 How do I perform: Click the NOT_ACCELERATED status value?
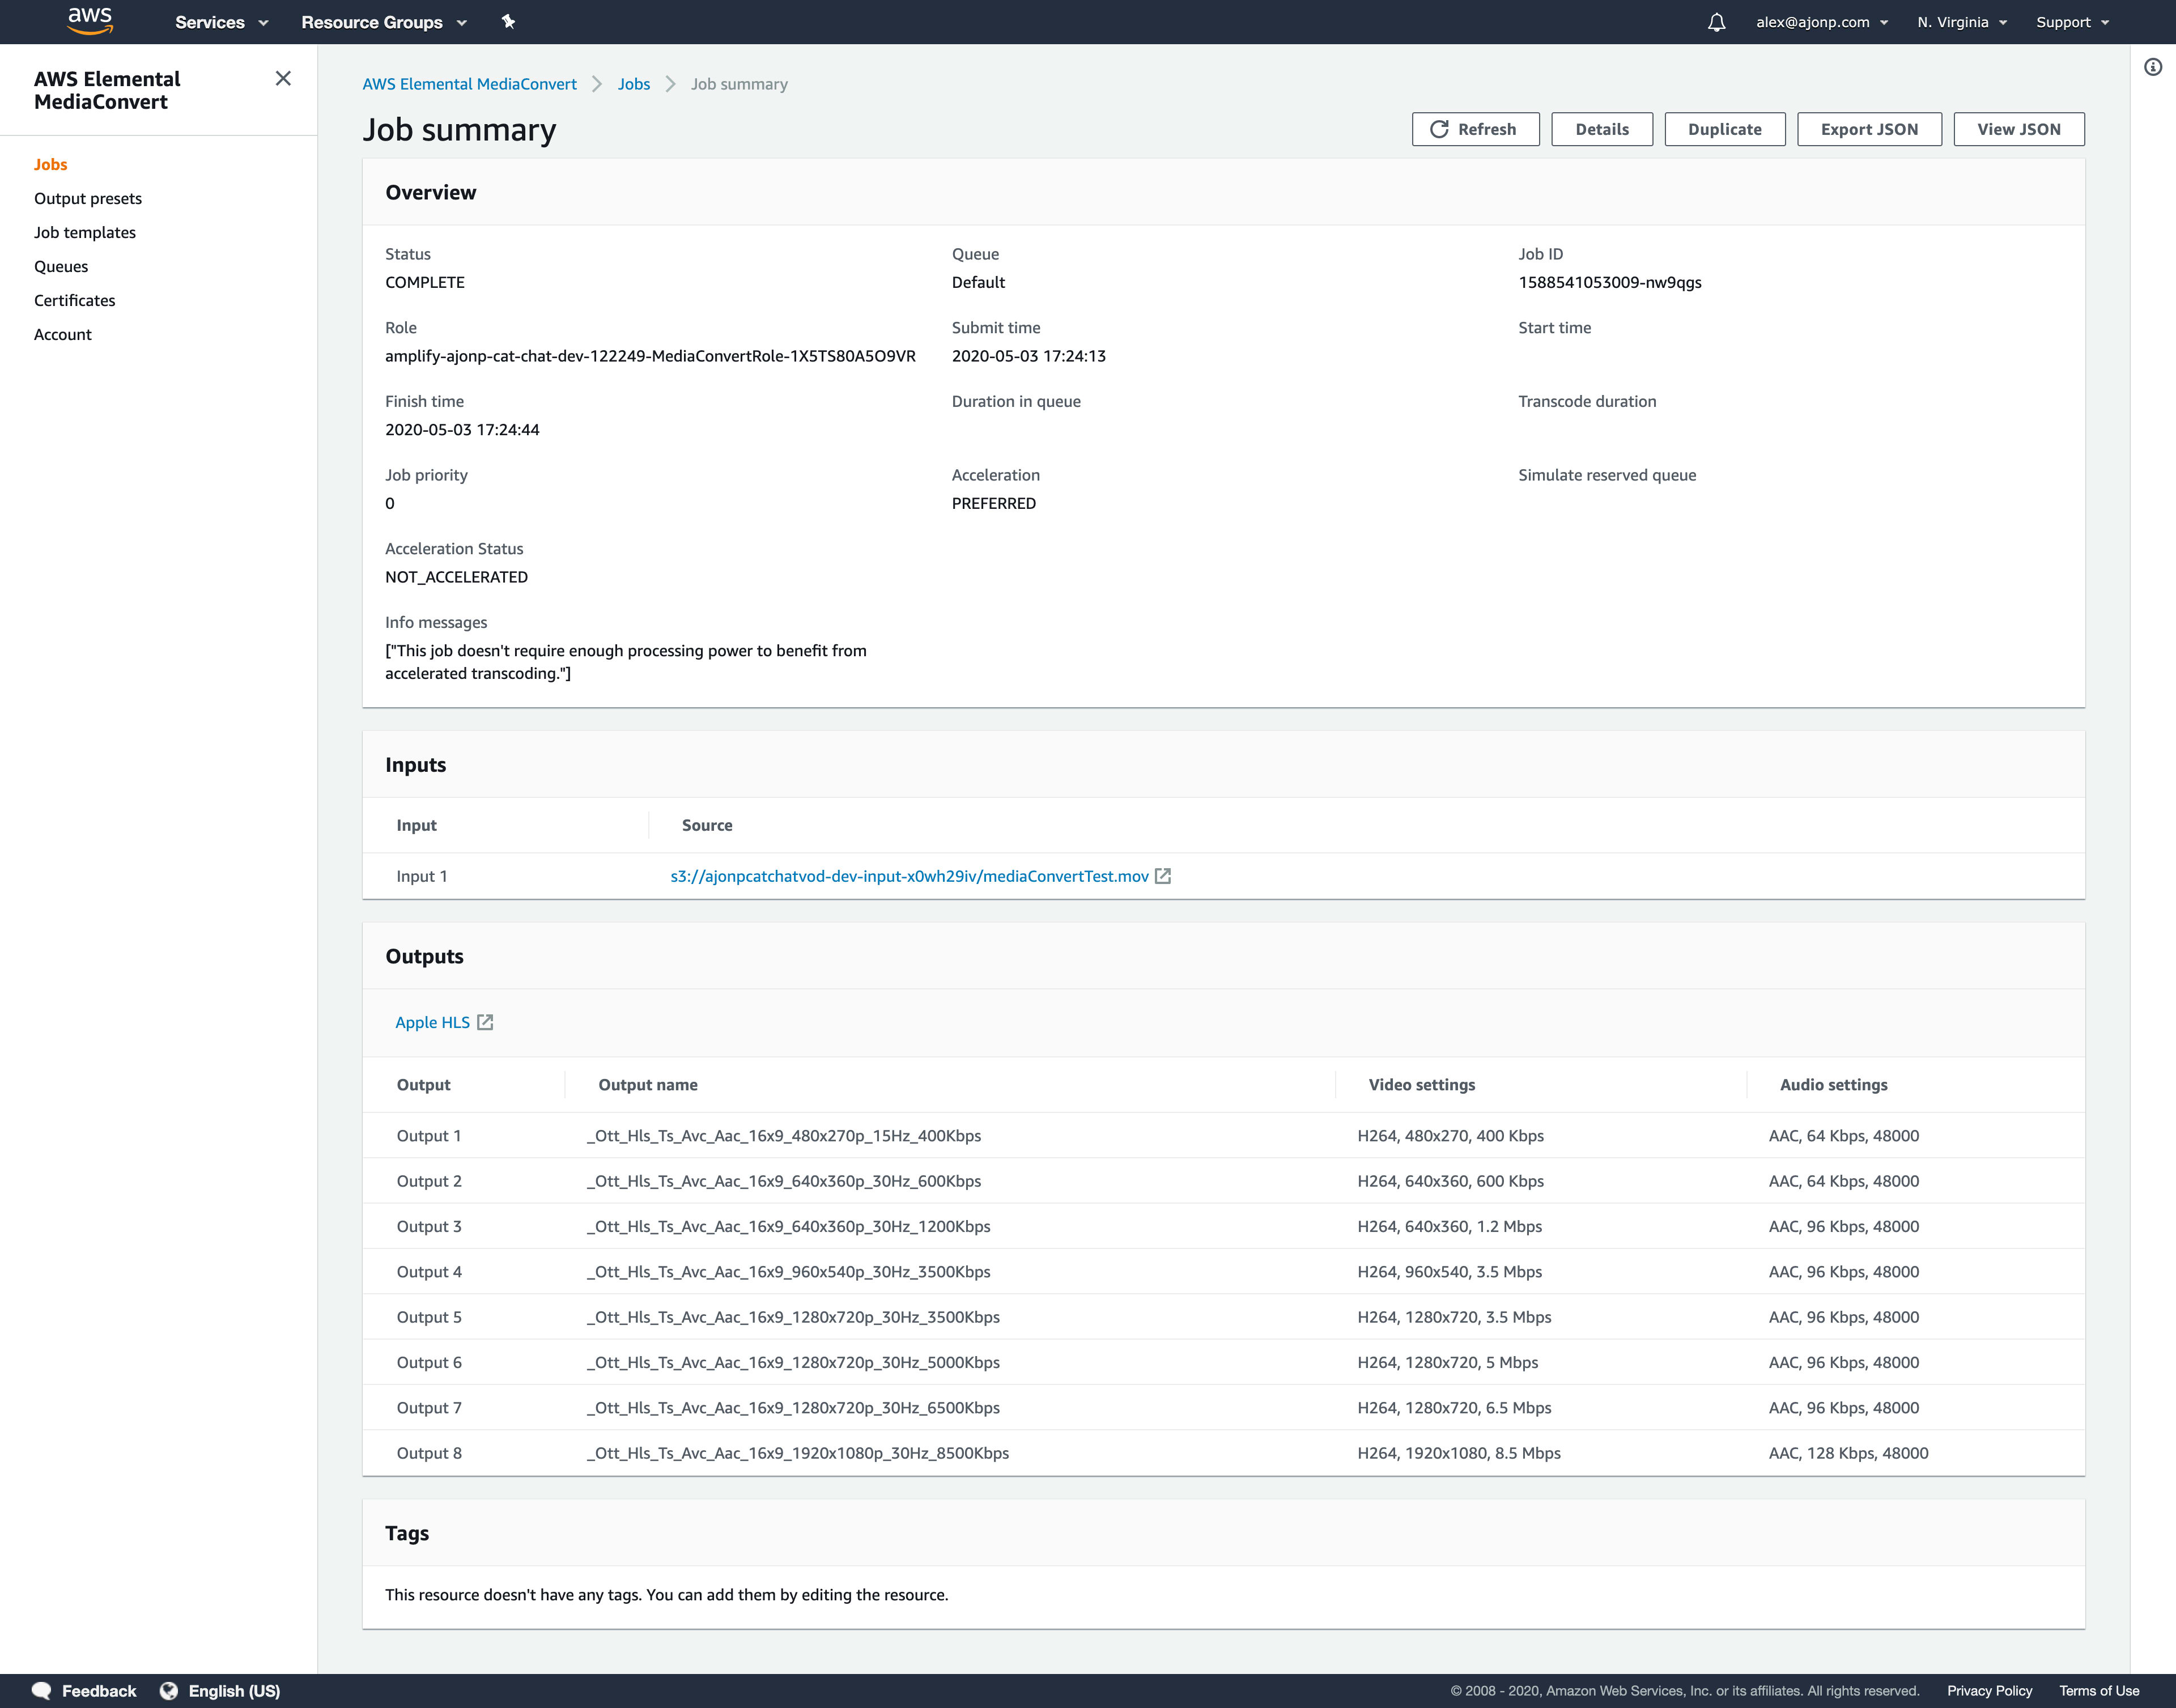click(456, 577)
